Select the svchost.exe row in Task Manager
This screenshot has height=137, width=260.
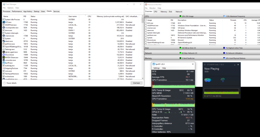[72, 76]
